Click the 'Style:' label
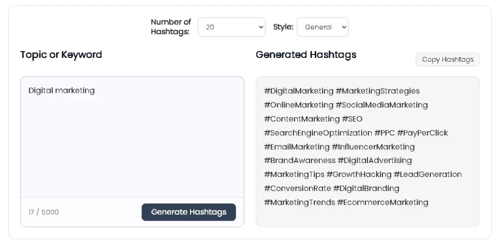Image resolution: width=499 pixels, height=244 pixels. tap(283, 27)
